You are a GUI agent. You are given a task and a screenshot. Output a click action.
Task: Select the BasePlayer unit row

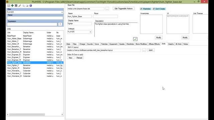click(35, 36)
